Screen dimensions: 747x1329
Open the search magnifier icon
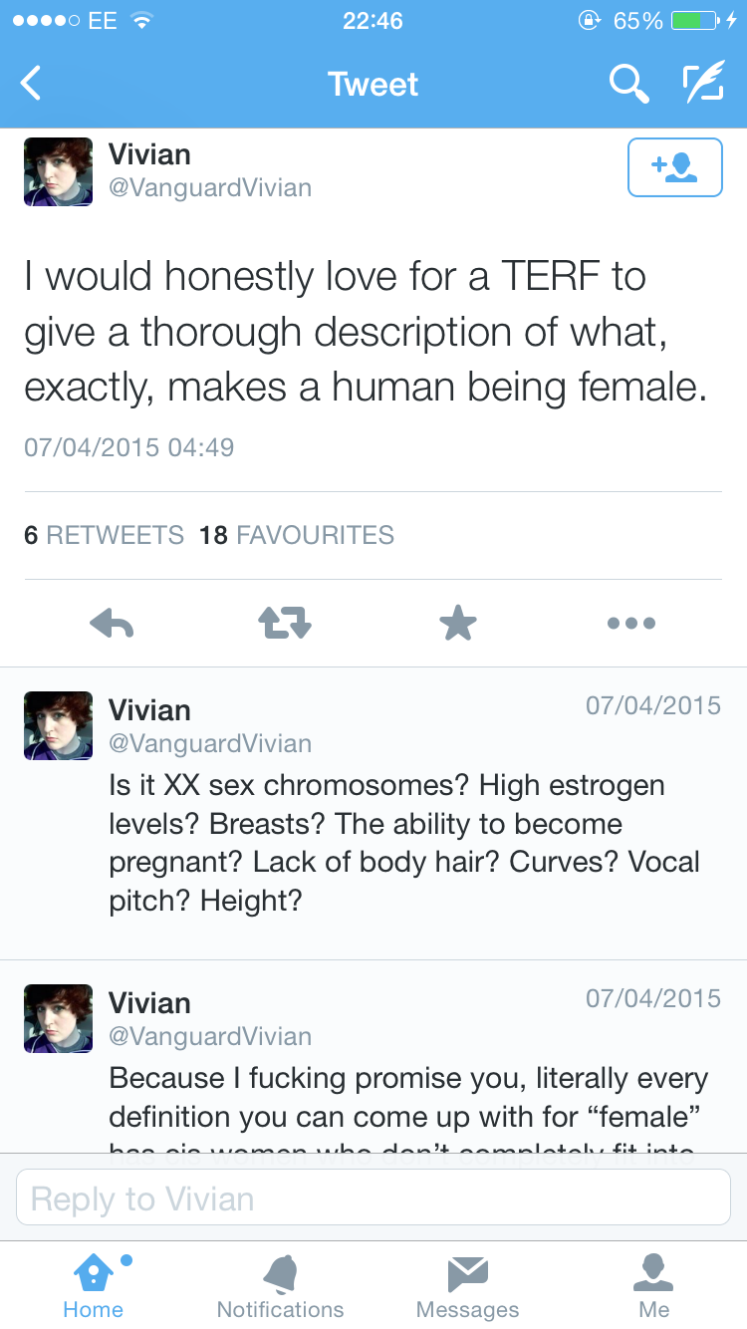[x=628, y=84]
